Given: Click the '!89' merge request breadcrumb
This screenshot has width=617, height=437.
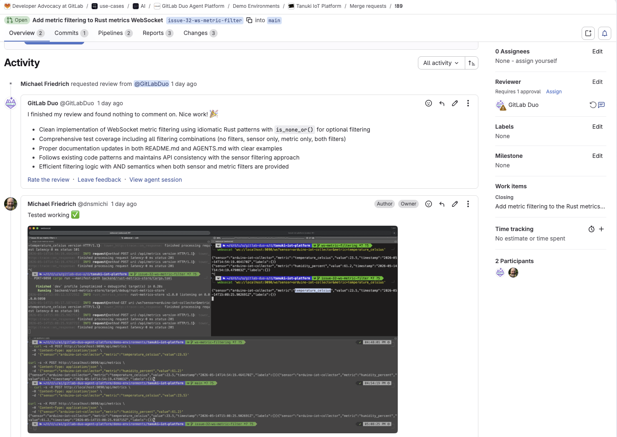Looking at the screenshot, I should coord(399,6).
